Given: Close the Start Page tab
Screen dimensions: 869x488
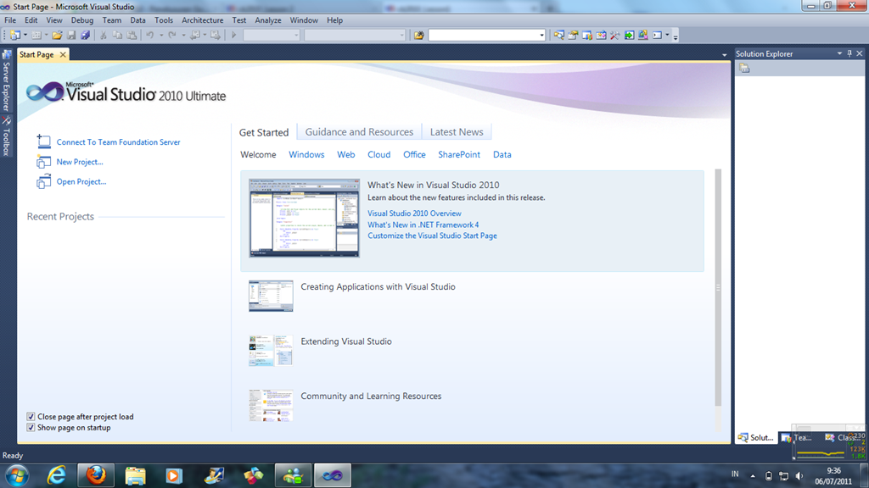Looking at the screenshot, I should tap(63, 55).
